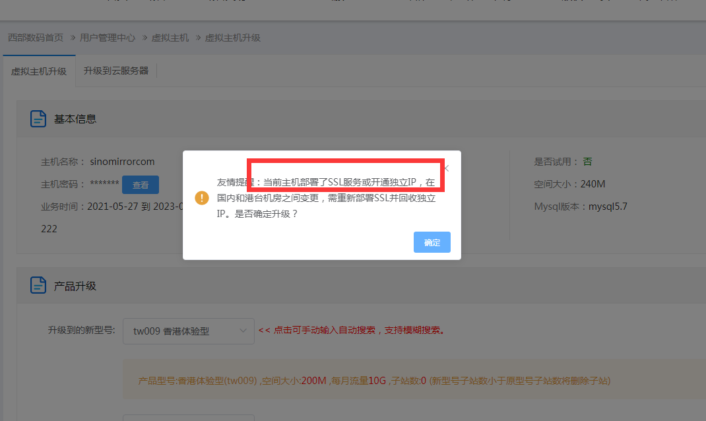Screen dimensions: 706x421
Task: Click the red fuzzy search hint text
Action: pyautogui.click(x=351, y=330)
